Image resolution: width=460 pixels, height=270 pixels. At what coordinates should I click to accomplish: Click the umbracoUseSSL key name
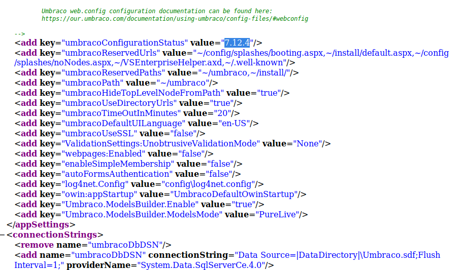(x=99, y=134)
